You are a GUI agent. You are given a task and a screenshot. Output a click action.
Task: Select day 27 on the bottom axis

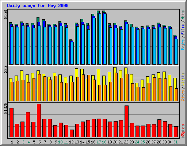[153, 142]
